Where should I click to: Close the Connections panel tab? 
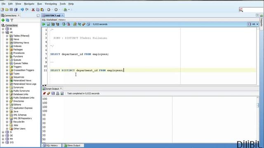[19, 15]
